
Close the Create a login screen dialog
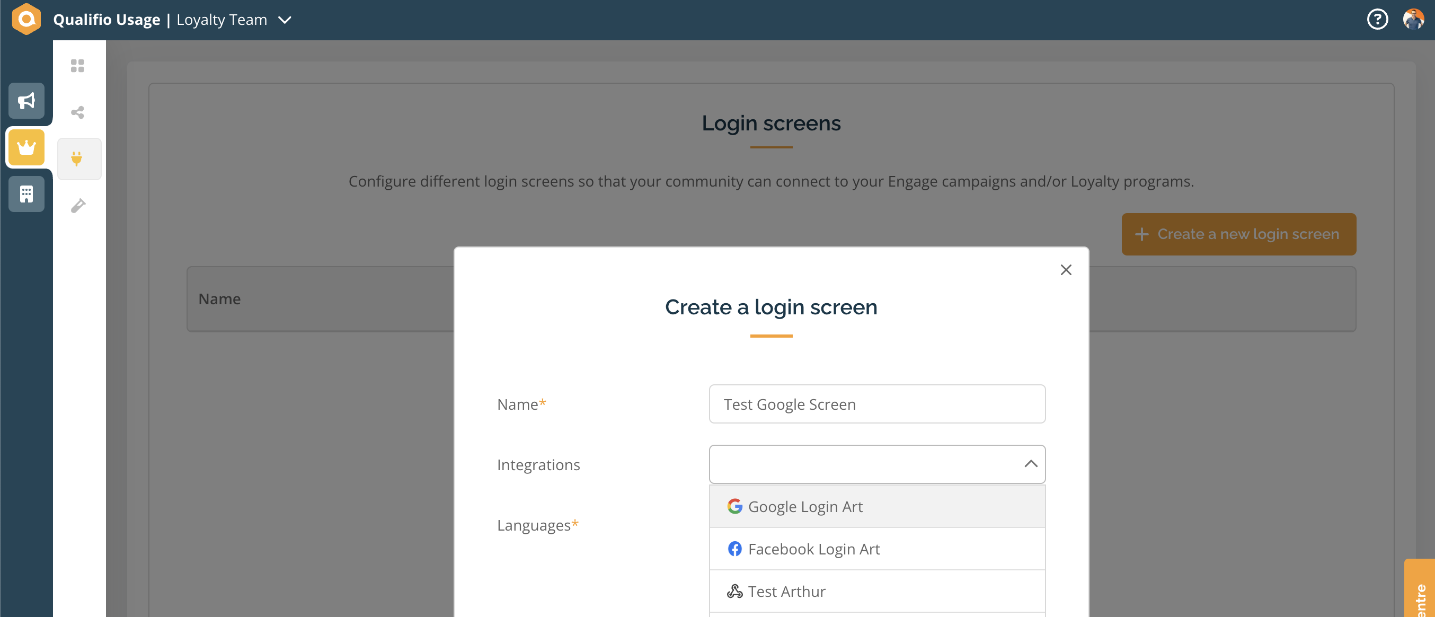tap(1066, 270)
